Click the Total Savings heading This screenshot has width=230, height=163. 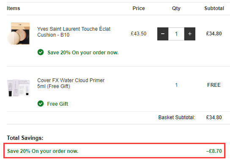[25, 138]
